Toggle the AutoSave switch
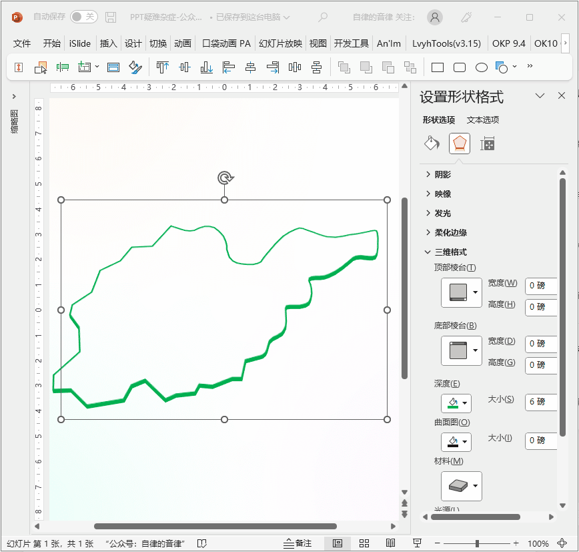The image size is (579, 552). [84, 17]
